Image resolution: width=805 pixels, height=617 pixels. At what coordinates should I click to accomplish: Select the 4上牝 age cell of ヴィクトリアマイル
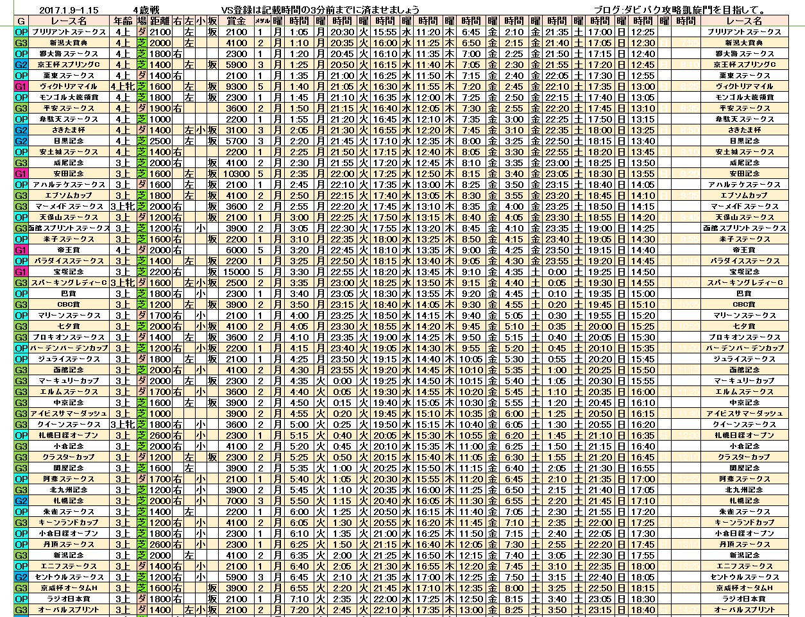point(123,87)
